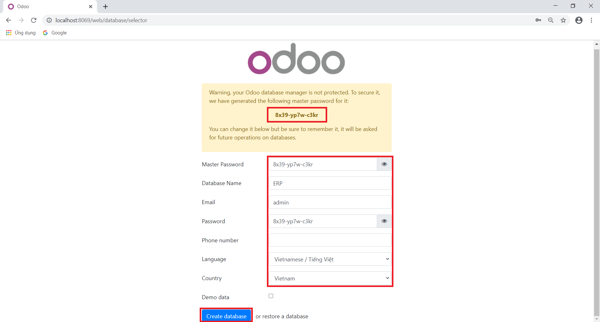Click the browser back navigation icon

(8, 20)
